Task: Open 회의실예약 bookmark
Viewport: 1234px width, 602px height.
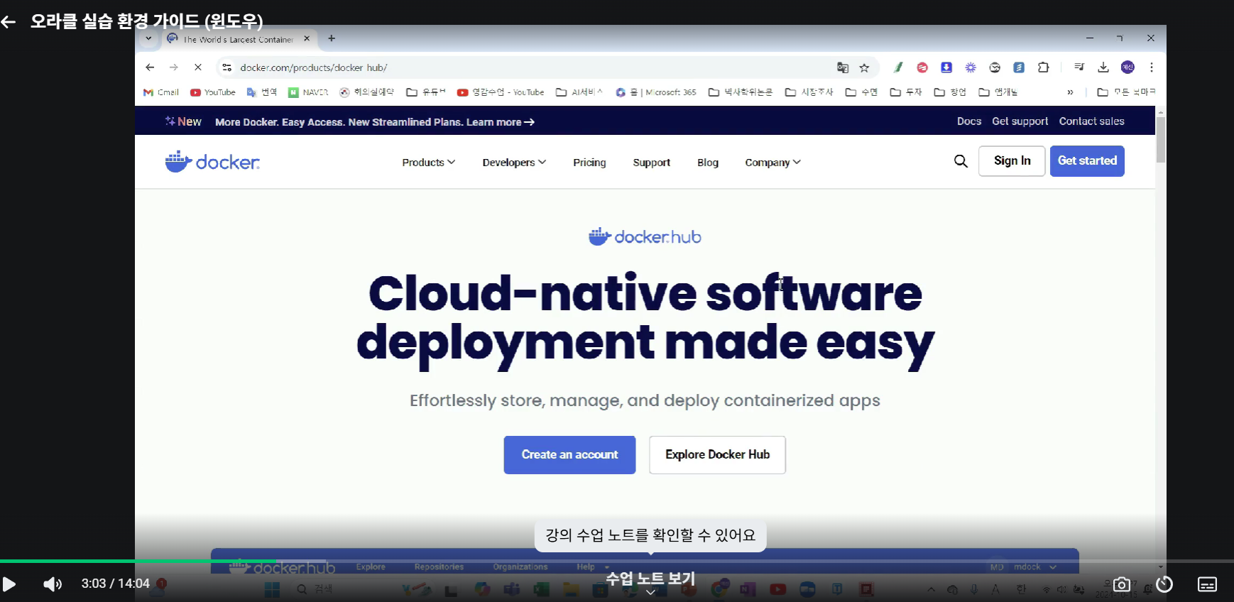Action: click(x=366, y=92)
